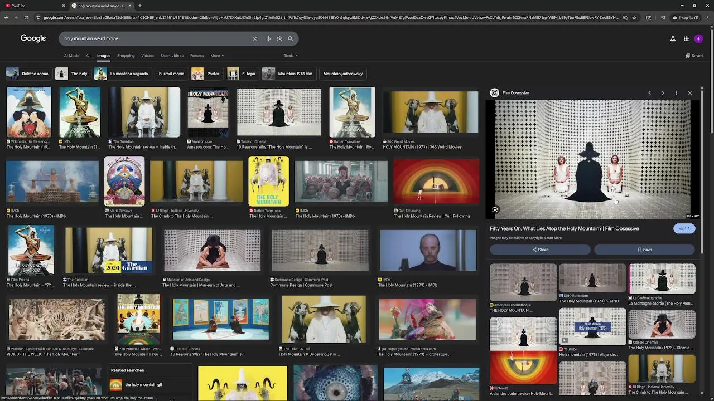Open Commune Design thumbnail

coord(320,250)
